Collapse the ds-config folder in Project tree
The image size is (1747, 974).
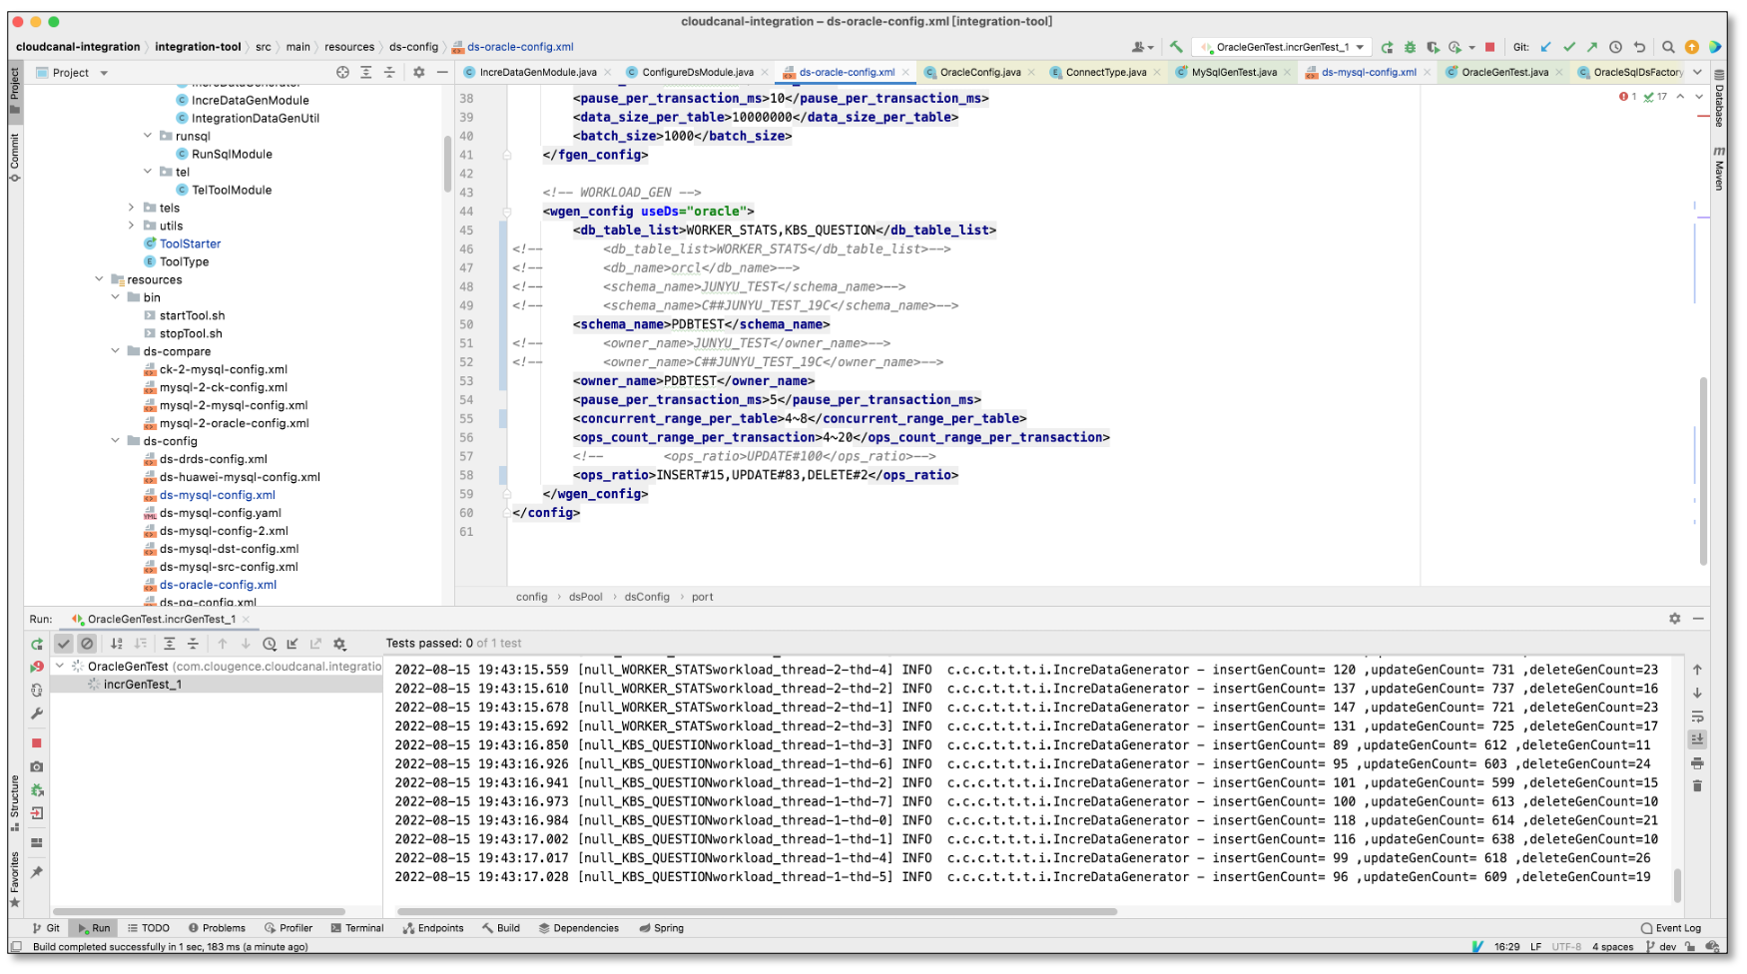pyautogui.click(x=114, y=441)
